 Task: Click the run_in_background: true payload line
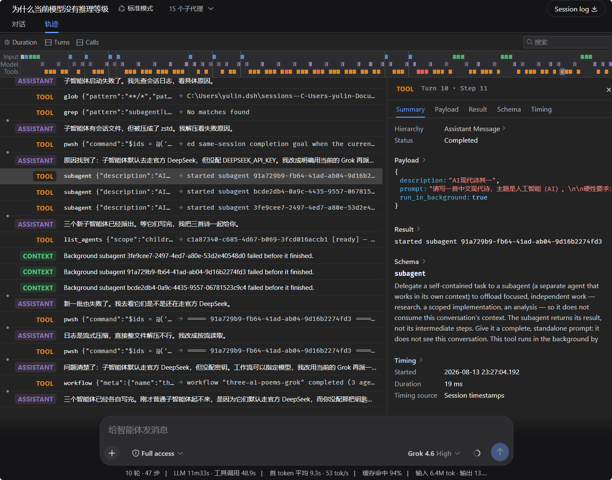(444, 197)
